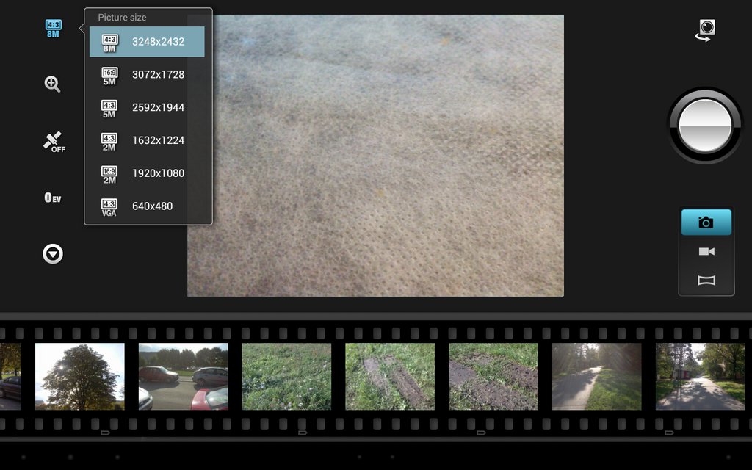The width and height of the screenshot is (752, 470).
Task: Switch to panorama capture mode
Action: (706, 281)
